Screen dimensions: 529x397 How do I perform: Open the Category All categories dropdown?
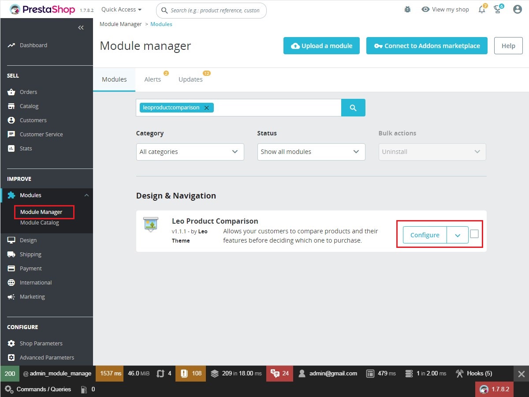(x=190, y=152)
